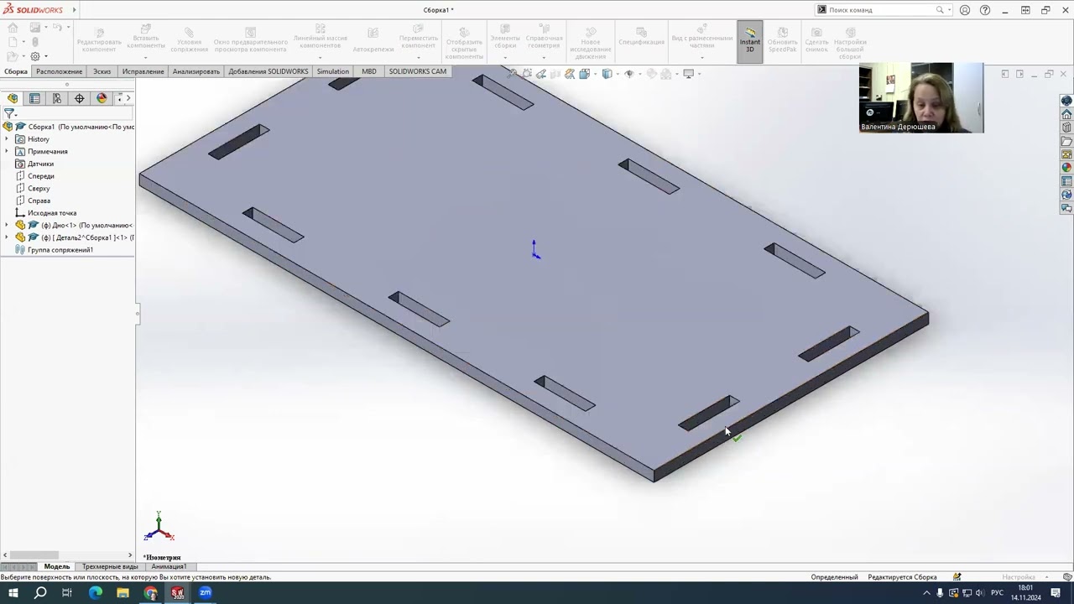Open Вставить компоненты dropdown arrow
1074x604 pixels.
(x=146, y=57)
